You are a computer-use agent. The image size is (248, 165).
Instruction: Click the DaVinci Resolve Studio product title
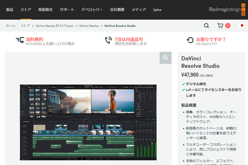(200, 62)
